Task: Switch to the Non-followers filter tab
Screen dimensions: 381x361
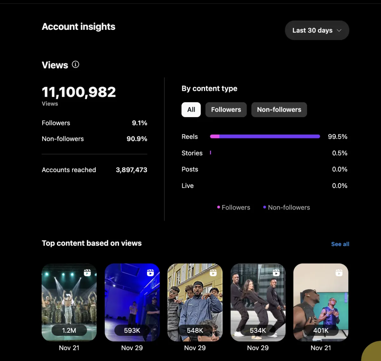Action: pyautogui.click(x=279, y=110)
